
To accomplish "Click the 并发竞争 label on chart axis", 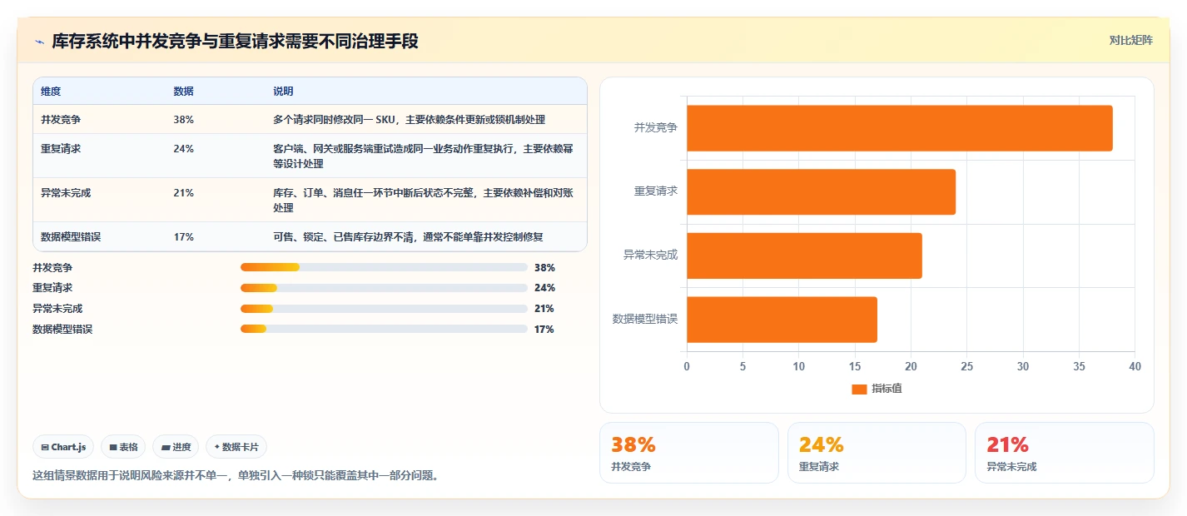I will 656,128.
